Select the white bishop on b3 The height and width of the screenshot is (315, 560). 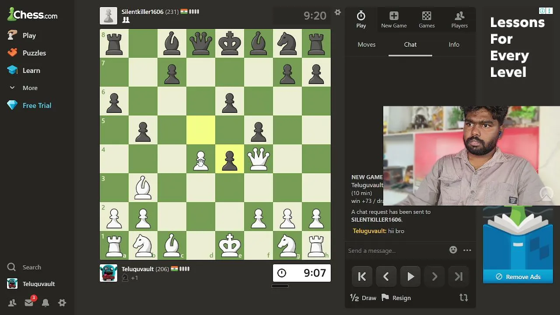point(143,188)
